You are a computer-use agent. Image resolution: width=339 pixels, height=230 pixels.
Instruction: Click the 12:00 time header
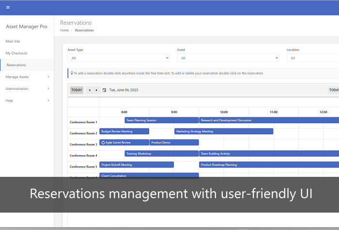[x=324, y=112]
